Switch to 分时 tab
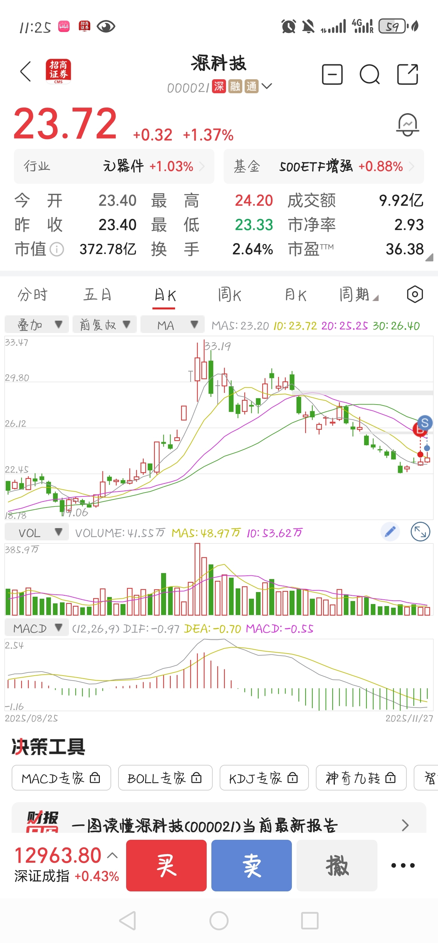 tap(33, 295)
